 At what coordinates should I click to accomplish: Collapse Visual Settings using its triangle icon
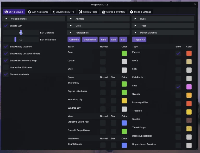(6, 19)
